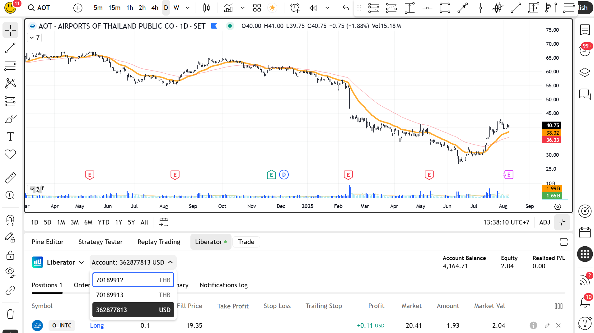Screen dimensions: 594x333
Task: Open the economic calendar panel
Action: point(585,233)
